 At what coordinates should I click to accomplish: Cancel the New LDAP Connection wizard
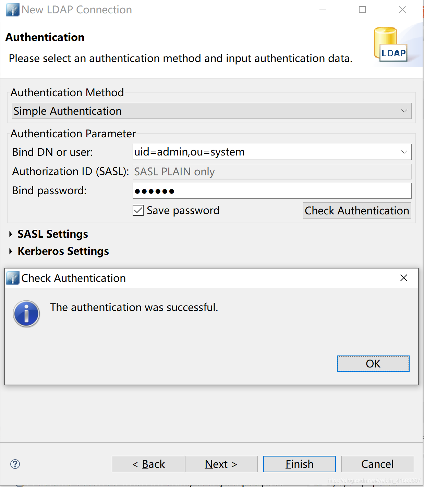point(377,464)
